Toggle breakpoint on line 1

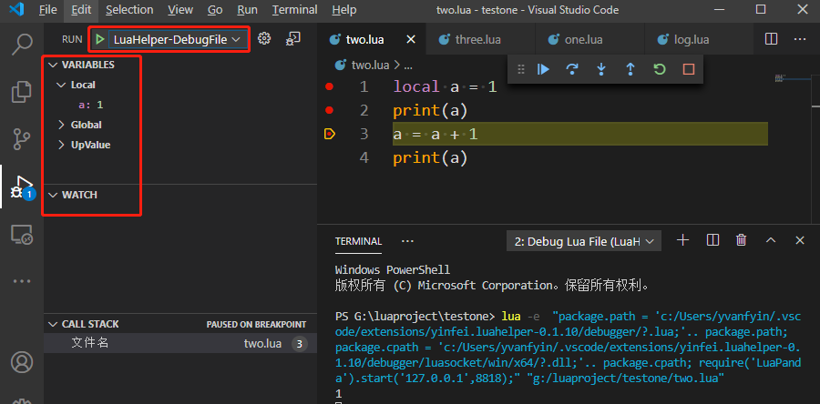329,86
